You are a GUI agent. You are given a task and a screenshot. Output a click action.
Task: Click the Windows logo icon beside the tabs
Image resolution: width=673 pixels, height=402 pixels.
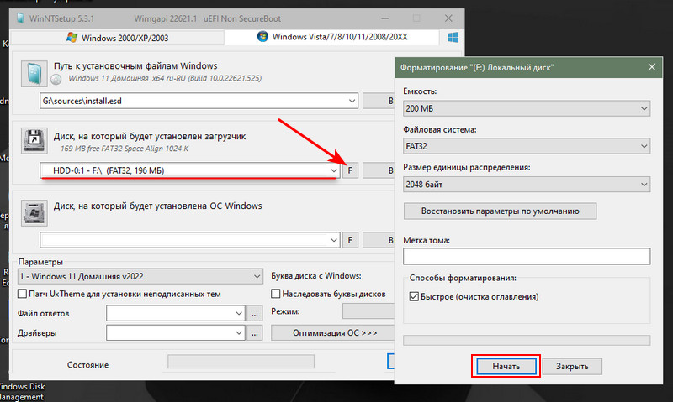click(453, 37)
